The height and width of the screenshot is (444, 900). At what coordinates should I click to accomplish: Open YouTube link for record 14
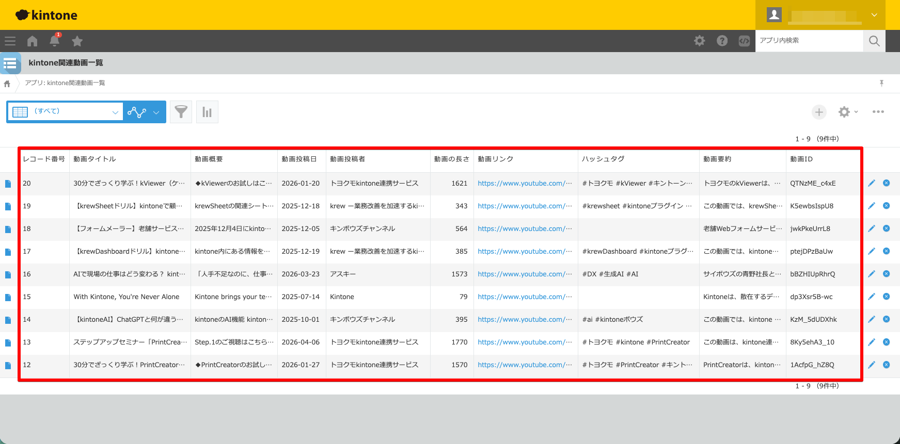click(x=525, y=319)
